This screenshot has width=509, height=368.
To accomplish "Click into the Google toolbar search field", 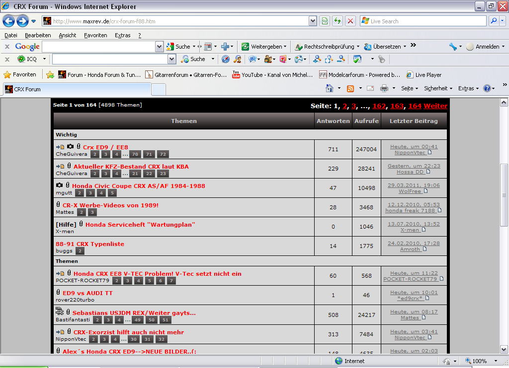I will coord(99,47).
